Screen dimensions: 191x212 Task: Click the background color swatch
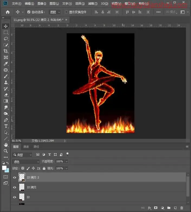[x=8, y=171]
